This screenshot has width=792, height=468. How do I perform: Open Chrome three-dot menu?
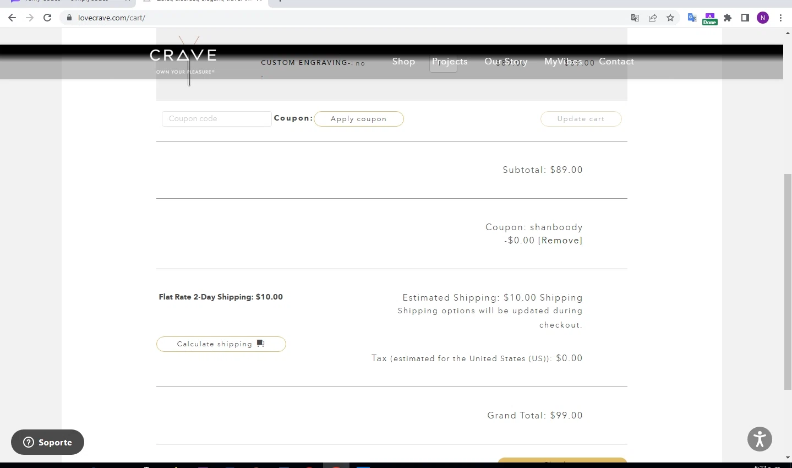coord(780,18)
